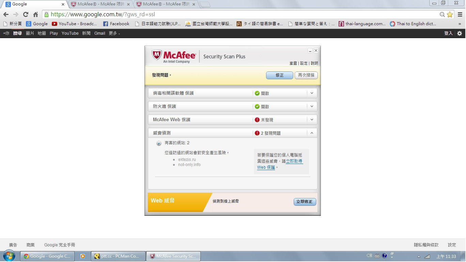The height and width of the screenshot is (262, 466).
Task: Expand 防火牆 保護 section
Action: 312,106
